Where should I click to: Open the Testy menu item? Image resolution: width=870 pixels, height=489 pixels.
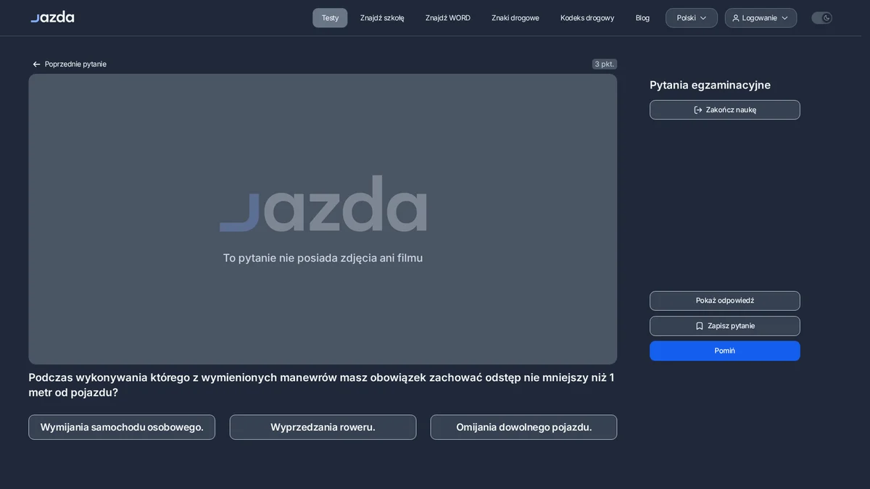click(330, 18)
